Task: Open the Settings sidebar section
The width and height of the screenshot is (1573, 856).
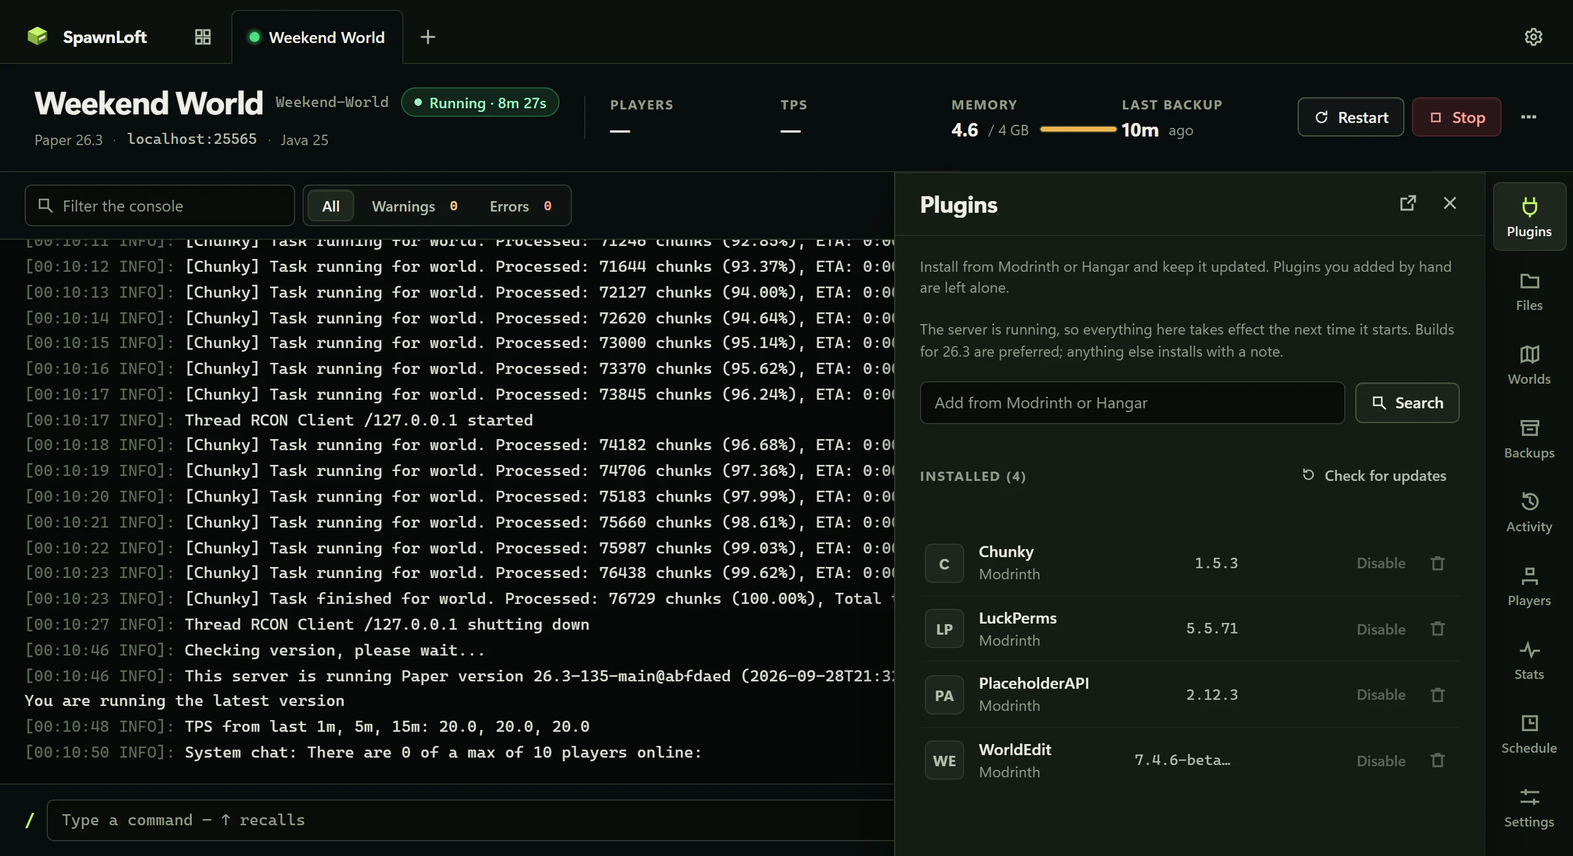Action: click(x=1529, y=807)
